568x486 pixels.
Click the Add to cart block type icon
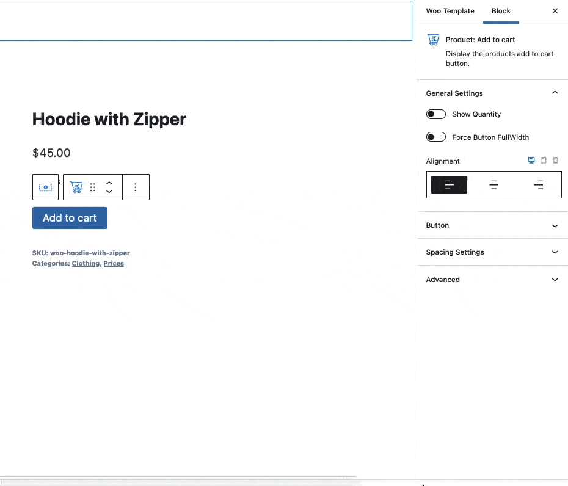click(x=76, y=187)
